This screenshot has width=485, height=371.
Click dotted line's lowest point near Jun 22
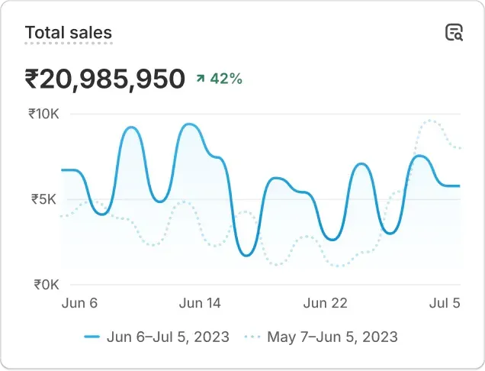pos(338,266)
